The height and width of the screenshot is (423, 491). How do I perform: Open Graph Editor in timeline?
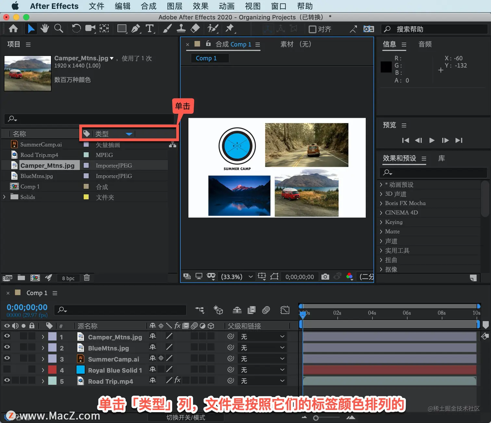click(x=285, y=310)
